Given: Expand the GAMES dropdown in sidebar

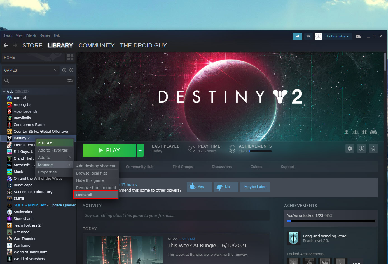Looking at the screenshot, I should click(56, 70).
